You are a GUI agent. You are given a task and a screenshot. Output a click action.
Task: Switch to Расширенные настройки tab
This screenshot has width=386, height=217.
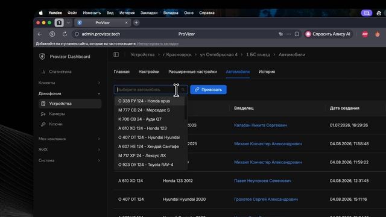pyautogui.click(x=192, y=72)
